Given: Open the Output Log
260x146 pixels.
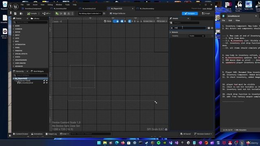Looking at the screenshot, I should [x=51, y=134].
